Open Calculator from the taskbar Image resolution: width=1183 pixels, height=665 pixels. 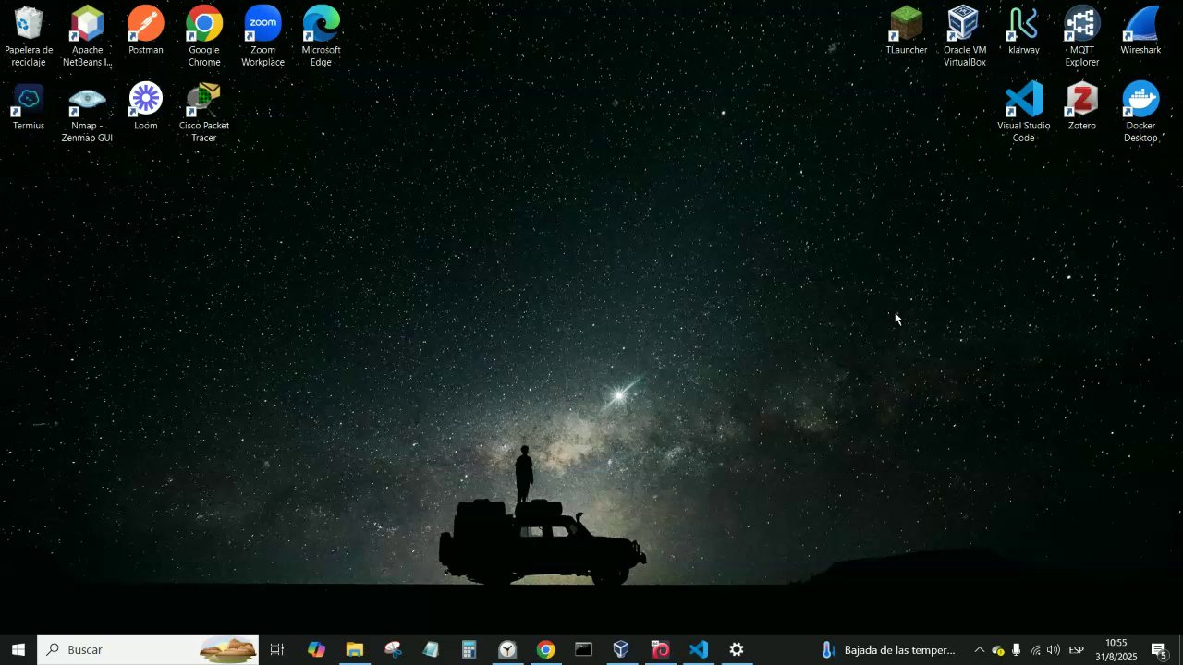pos(470,649)
